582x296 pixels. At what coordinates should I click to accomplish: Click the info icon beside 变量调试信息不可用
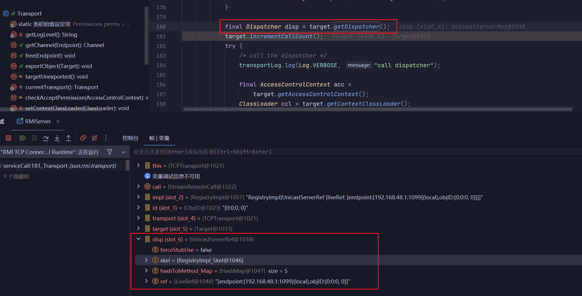pyautogui.click(x=147, y=176)
